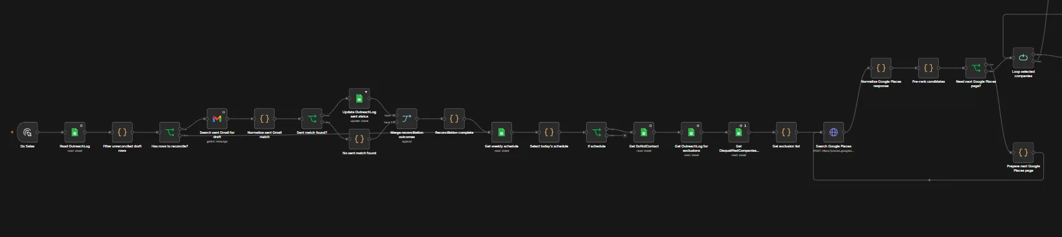
Task: Click the 'Reconciliation complete' label text
Action: [x=454, y=133]
